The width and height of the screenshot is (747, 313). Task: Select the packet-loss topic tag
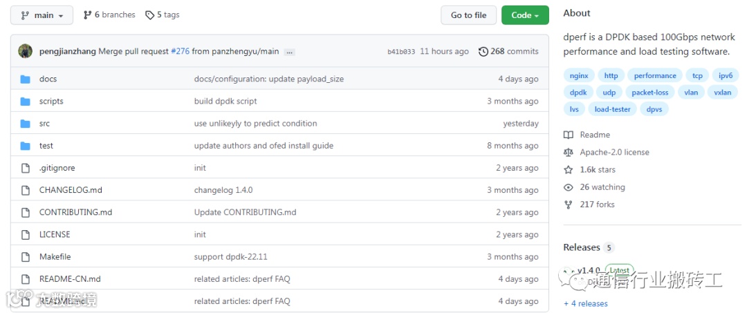pyautogui.click(x=649, y=93)
